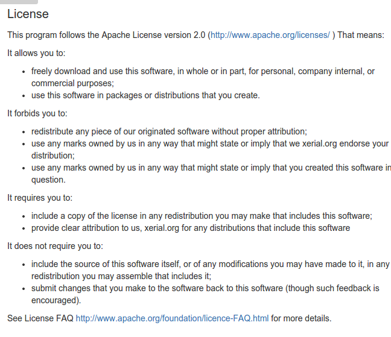The width and height of the screenshot is (391, 337).
Task: Click 'It does not require you to:' text
Action: coord(55,246)
